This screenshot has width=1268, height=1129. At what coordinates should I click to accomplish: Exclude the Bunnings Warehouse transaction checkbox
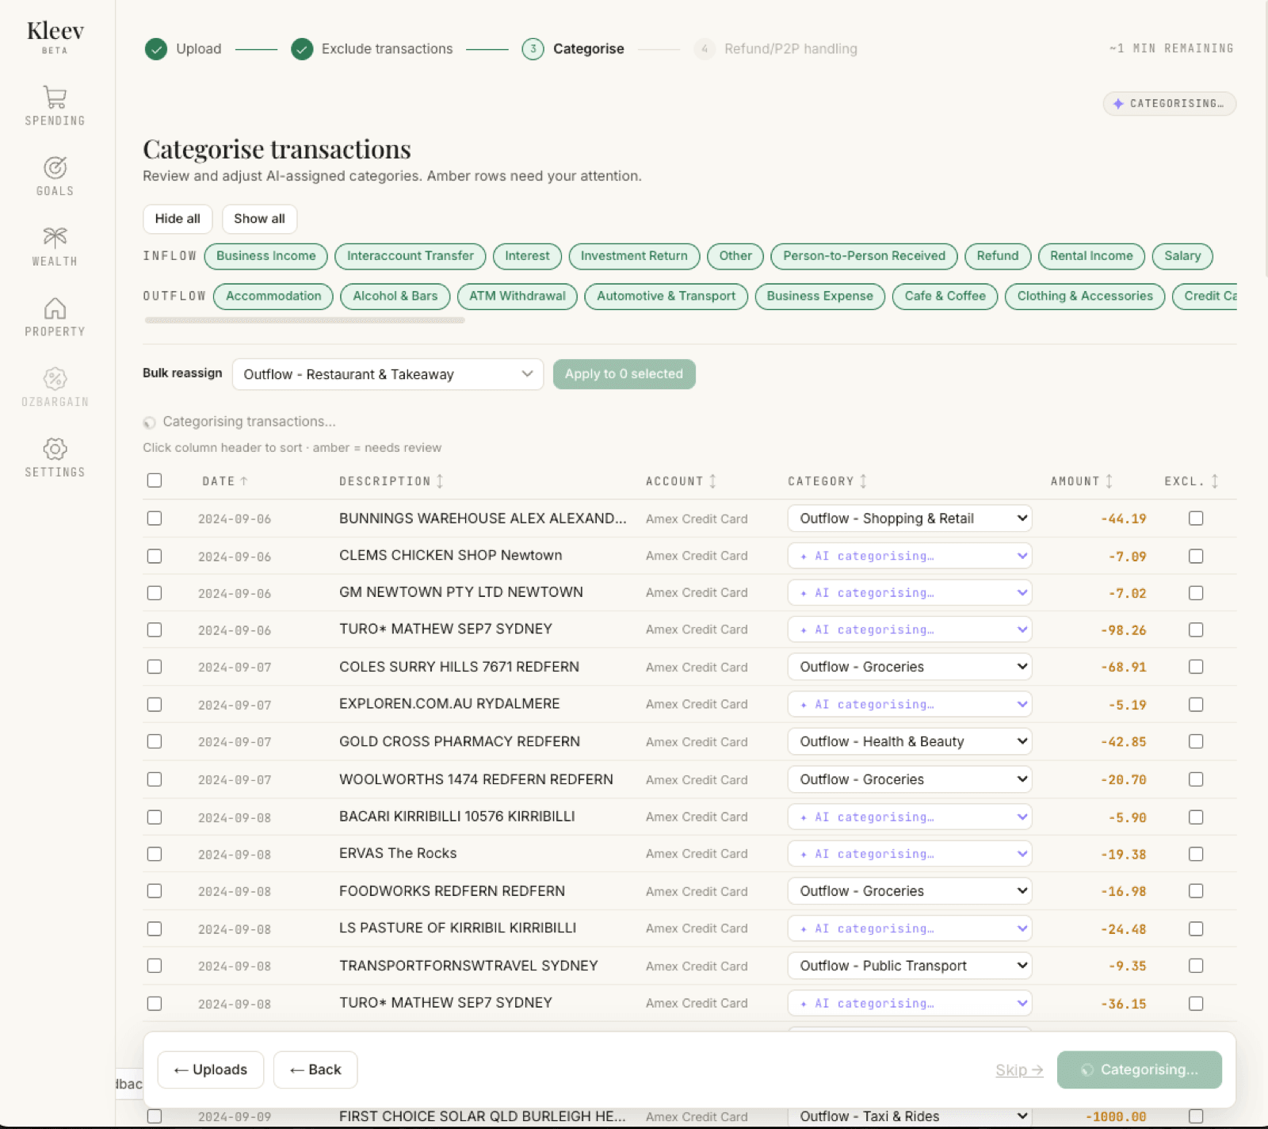1196,519
